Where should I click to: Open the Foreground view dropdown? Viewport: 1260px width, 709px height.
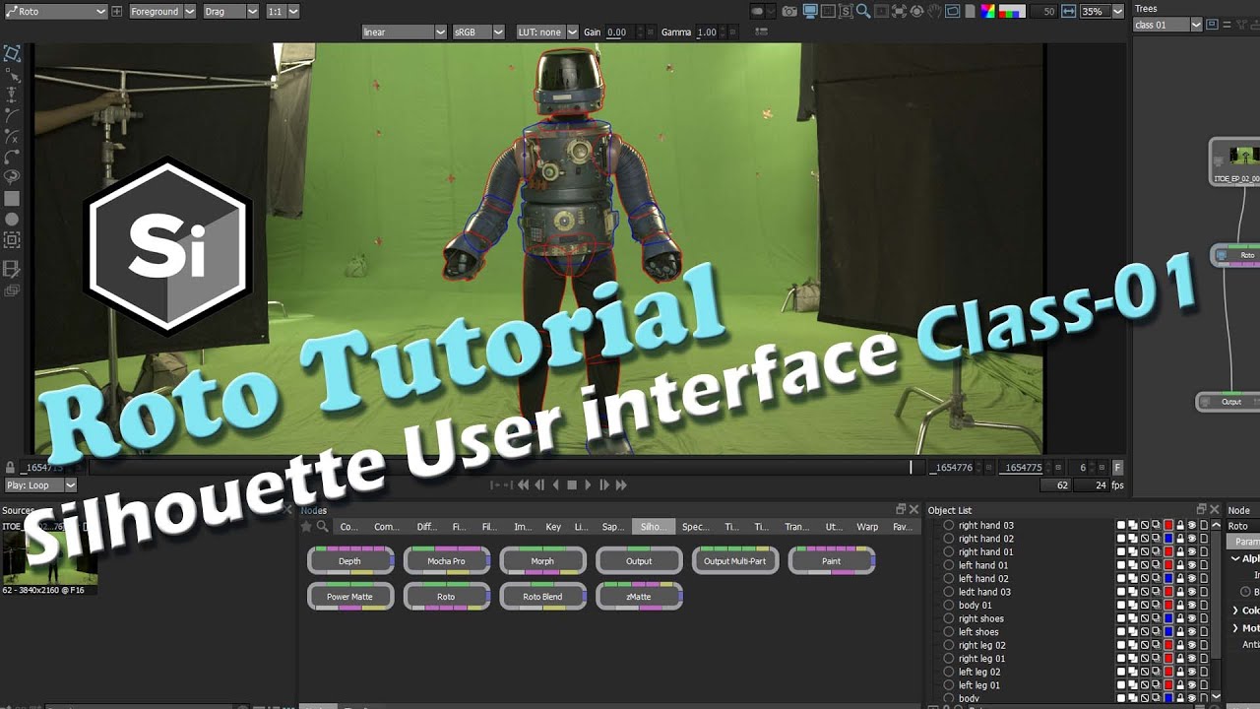coord(161,11)
